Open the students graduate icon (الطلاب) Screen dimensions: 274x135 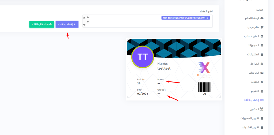coord(262,82)
